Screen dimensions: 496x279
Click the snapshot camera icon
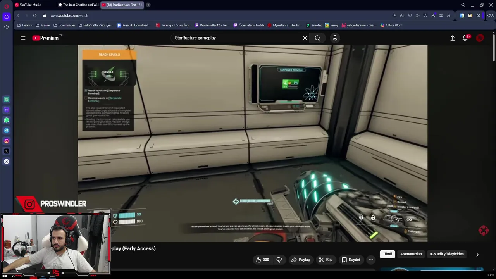point(402,15)
